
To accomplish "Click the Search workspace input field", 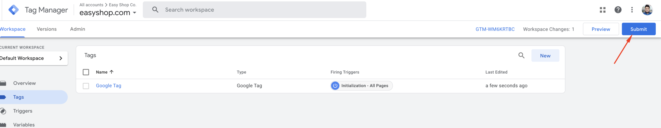I will 254,10.
